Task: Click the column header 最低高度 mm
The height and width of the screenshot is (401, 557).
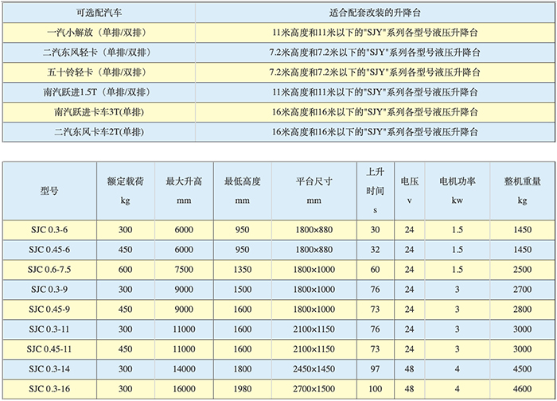Action: coord(242,191)
